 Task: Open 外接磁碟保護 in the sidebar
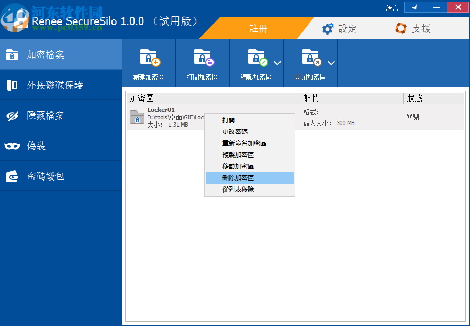pyautogui.click(x=61, y=85)
